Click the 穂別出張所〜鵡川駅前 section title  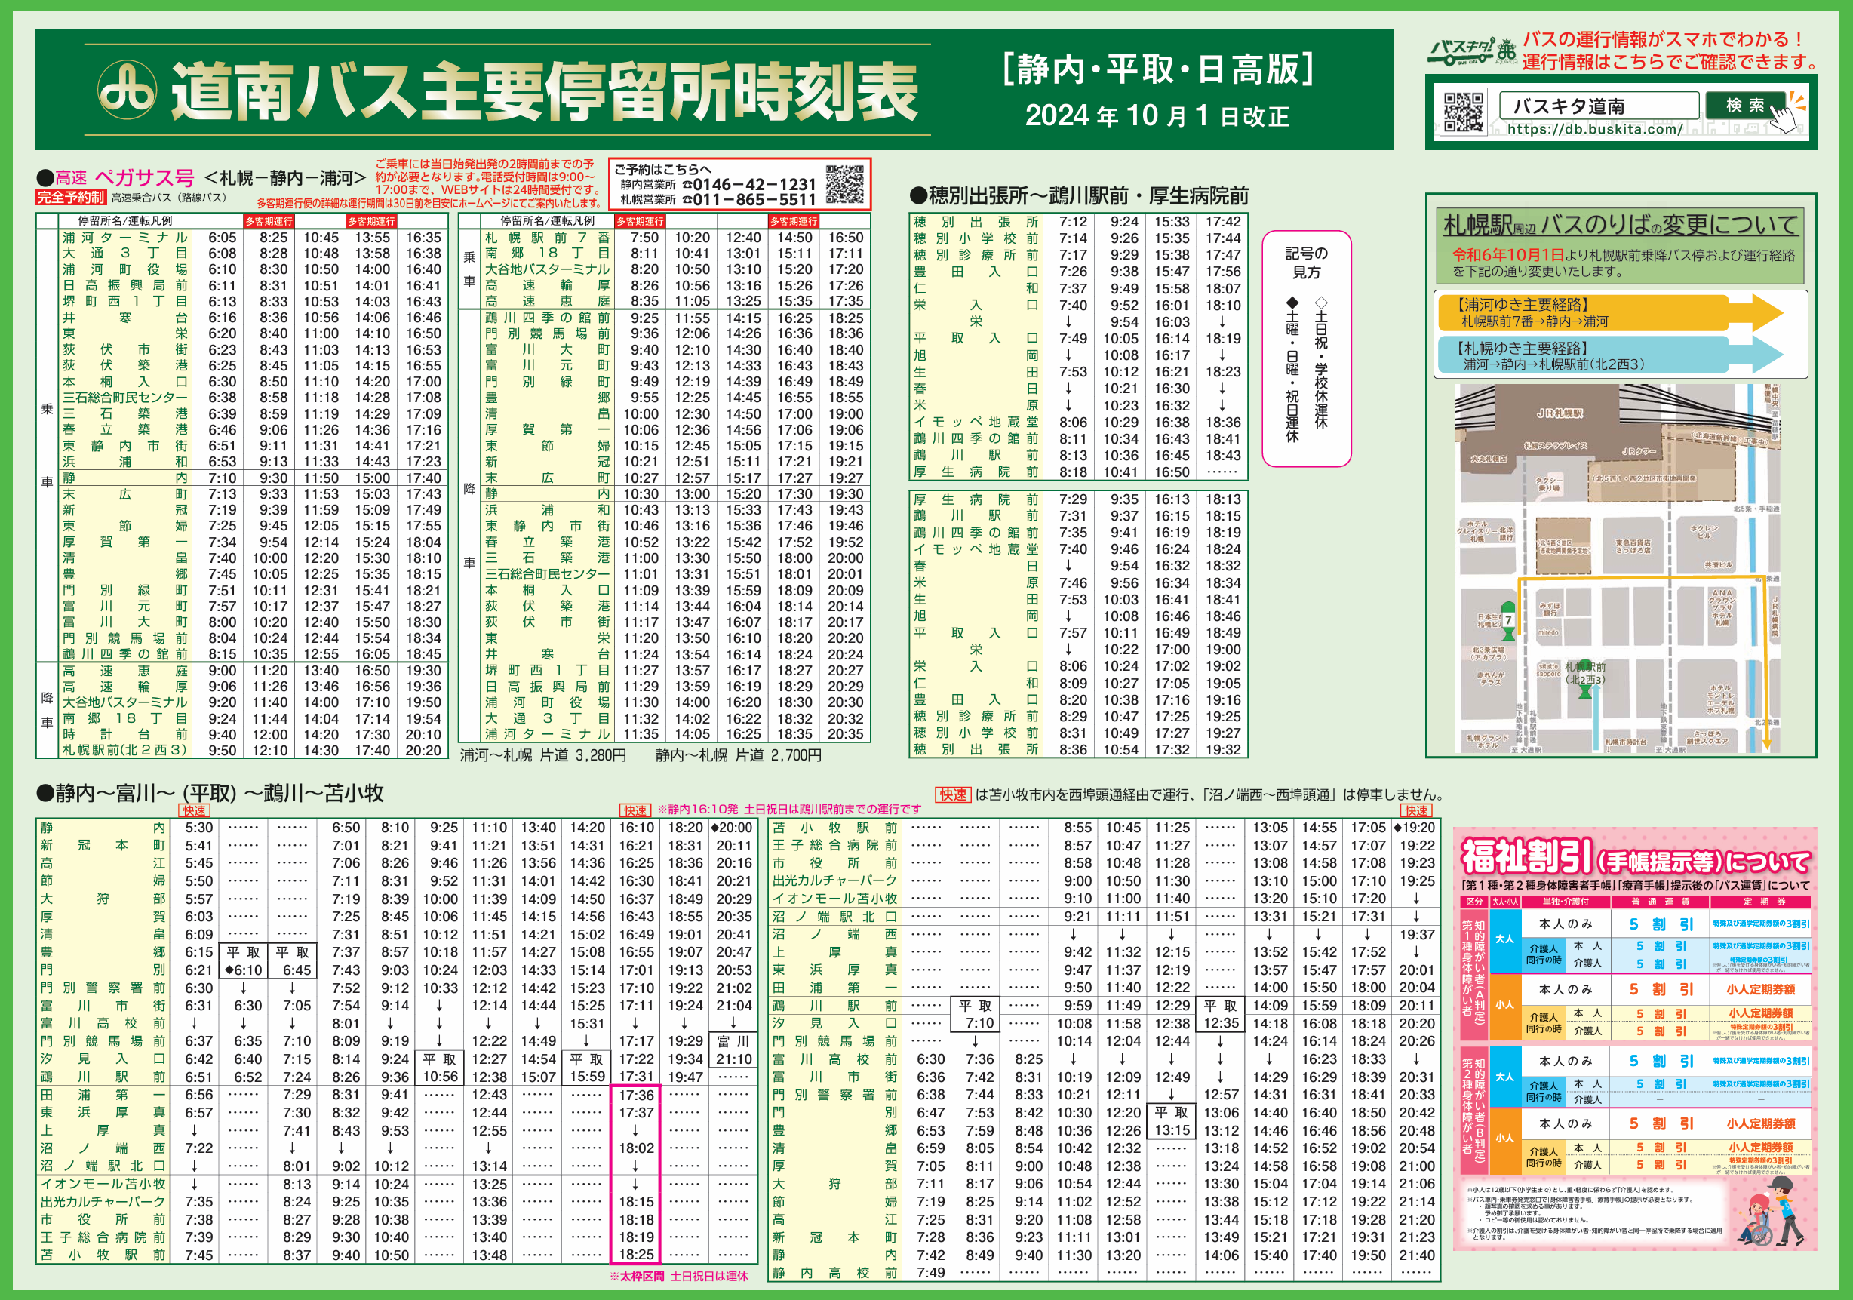pyautogui.click(x=1078, y=196)
